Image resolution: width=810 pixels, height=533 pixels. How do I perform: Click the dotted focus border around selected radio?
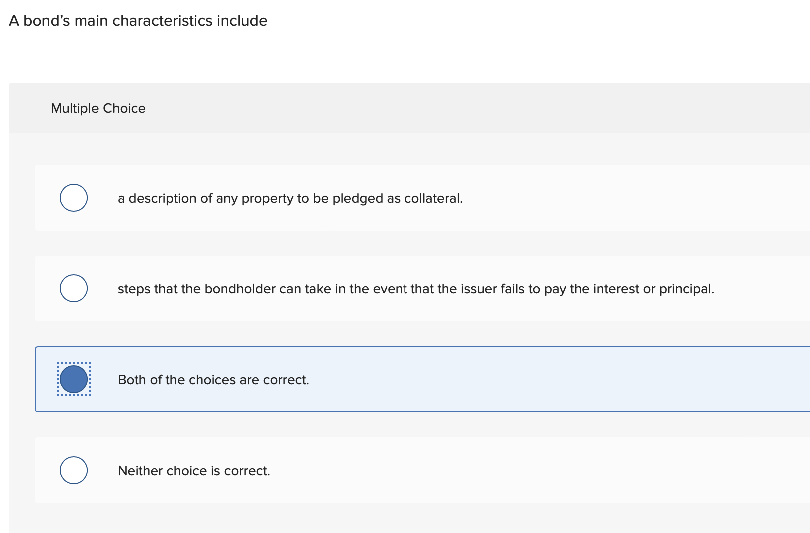(73, 363)
